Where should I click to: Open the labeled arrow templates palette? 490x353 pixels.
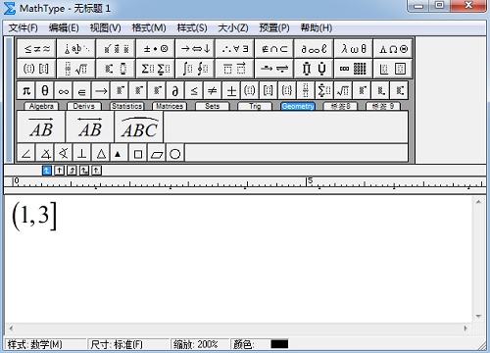274,69
